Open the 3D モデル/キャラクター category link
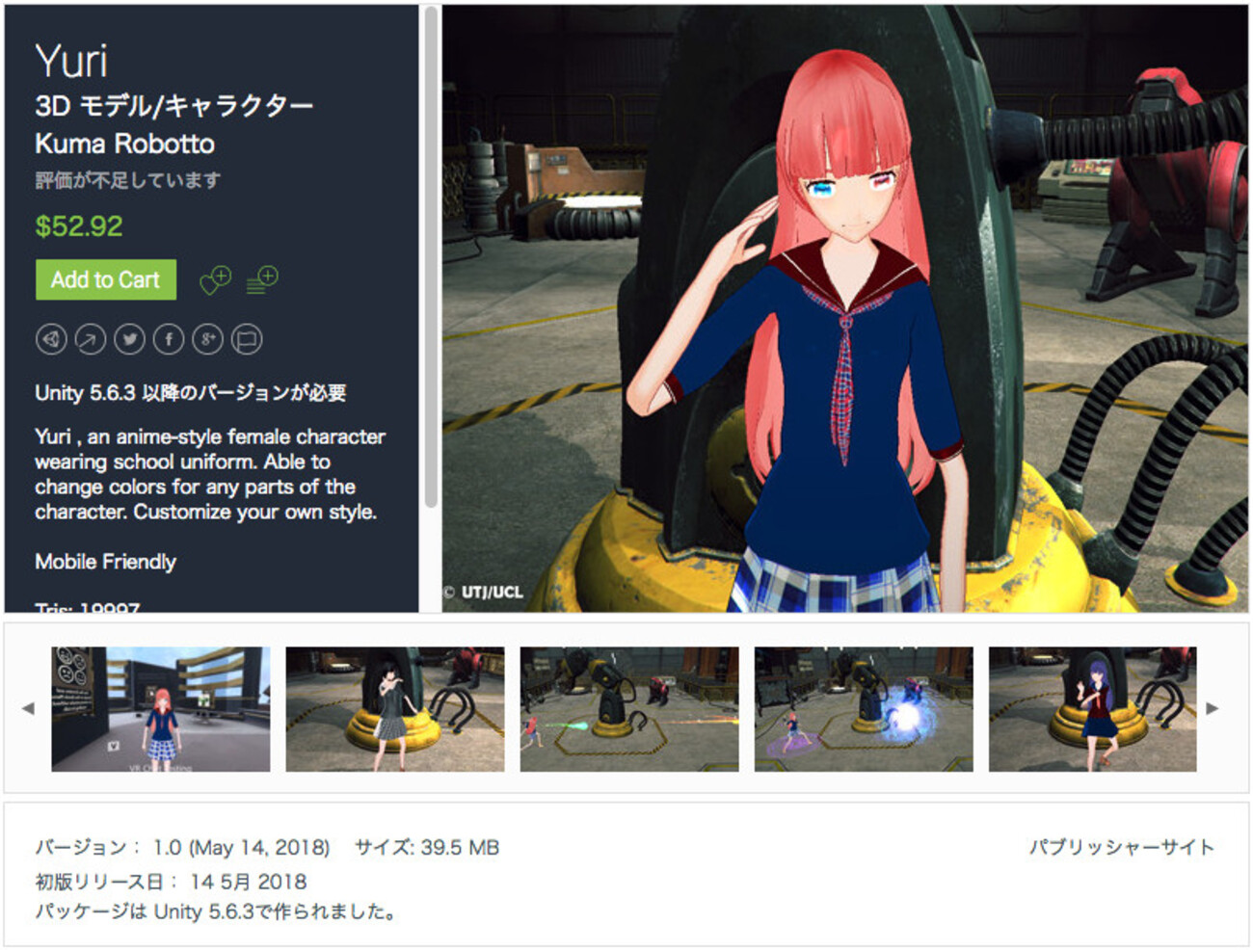This screenshot has width=1253, height=950. 174,105
